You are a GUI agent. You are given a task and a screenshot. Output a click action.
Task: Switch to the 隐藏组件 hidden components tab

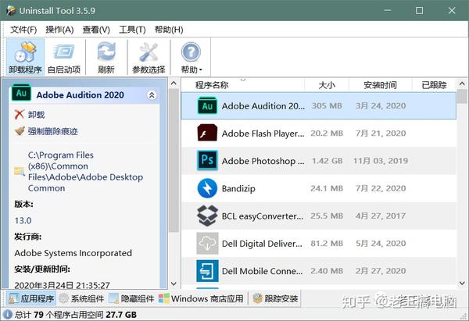click(x=131, y=298)
